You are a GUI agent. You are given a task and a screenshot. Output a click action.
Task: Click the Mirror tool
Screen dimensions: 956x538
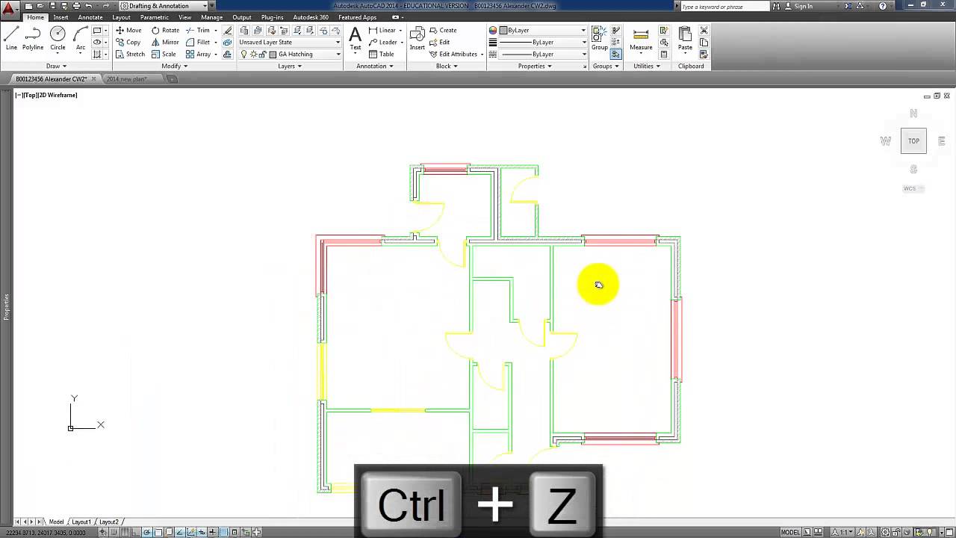[165, 43]
